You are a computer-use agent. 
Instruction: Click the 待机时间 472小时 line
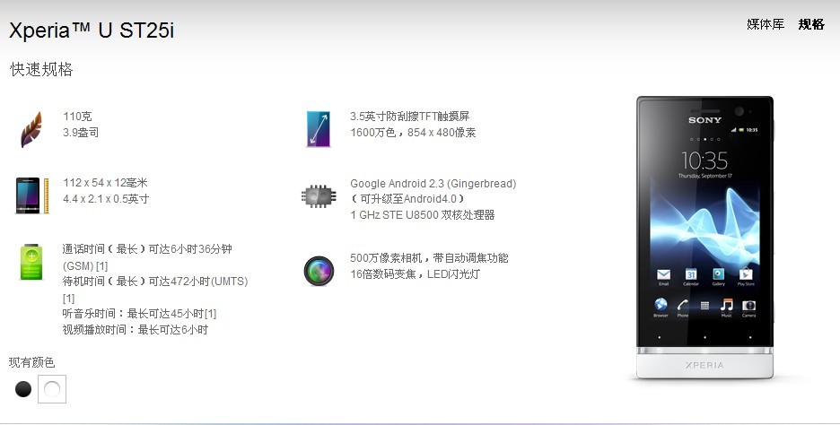[155, 281]
